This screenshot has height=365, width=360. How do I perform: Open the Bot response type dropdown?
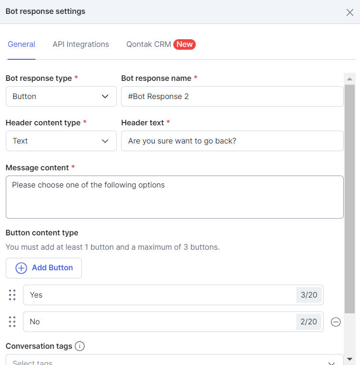[x=61, y=96]
